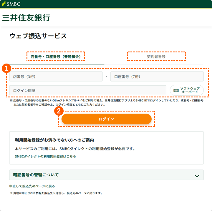Image resolution: width=212 pixels, height=211 pixels.
Task: Click the 三井住友銀行 bank name logo
Action: point(26,18)
